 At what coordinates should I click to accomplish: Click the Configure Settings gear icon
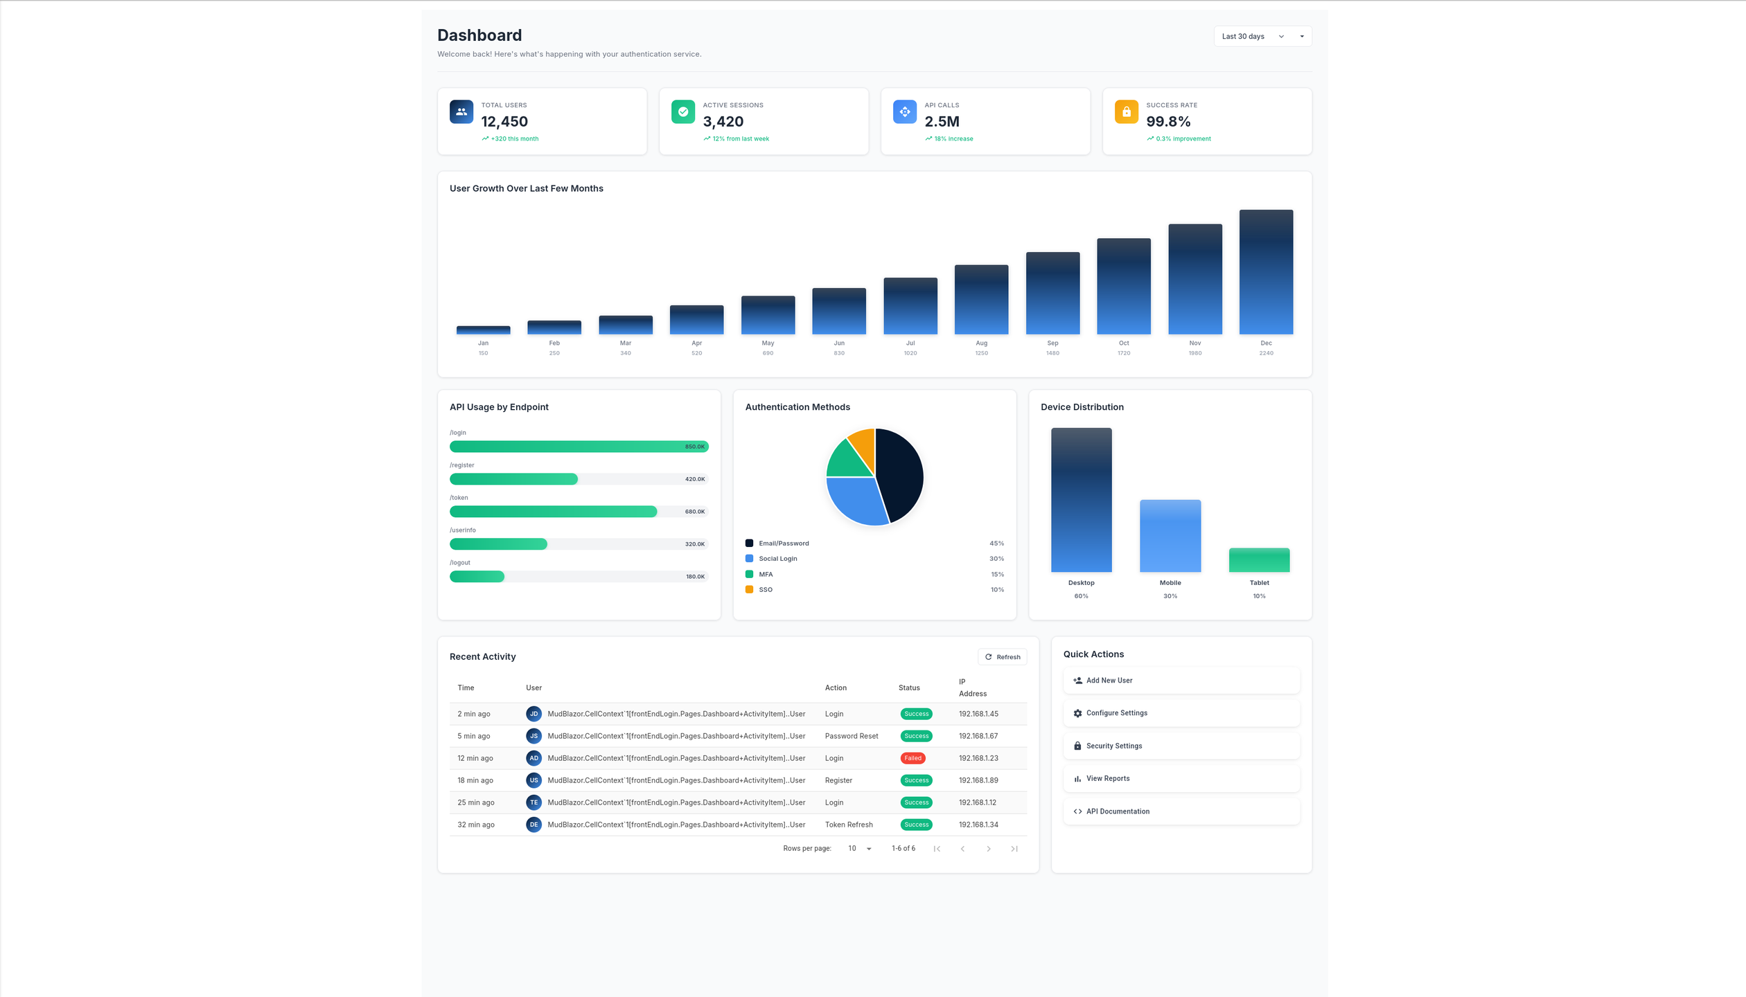tap(1078, 712)
